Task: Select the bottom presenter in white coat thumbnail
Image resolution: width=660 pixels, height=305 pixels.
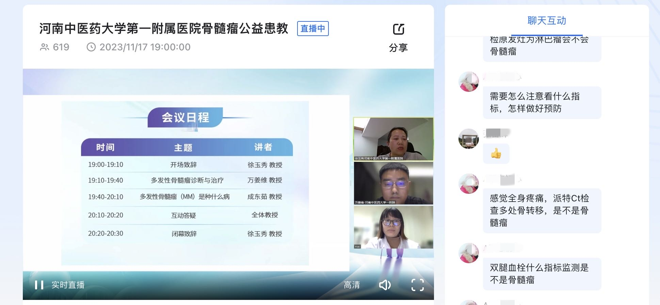Action: (x=393, y=227)
